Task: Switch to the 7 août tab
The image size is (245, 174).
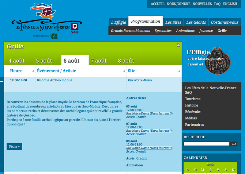Action: click(x=99, y=60)
